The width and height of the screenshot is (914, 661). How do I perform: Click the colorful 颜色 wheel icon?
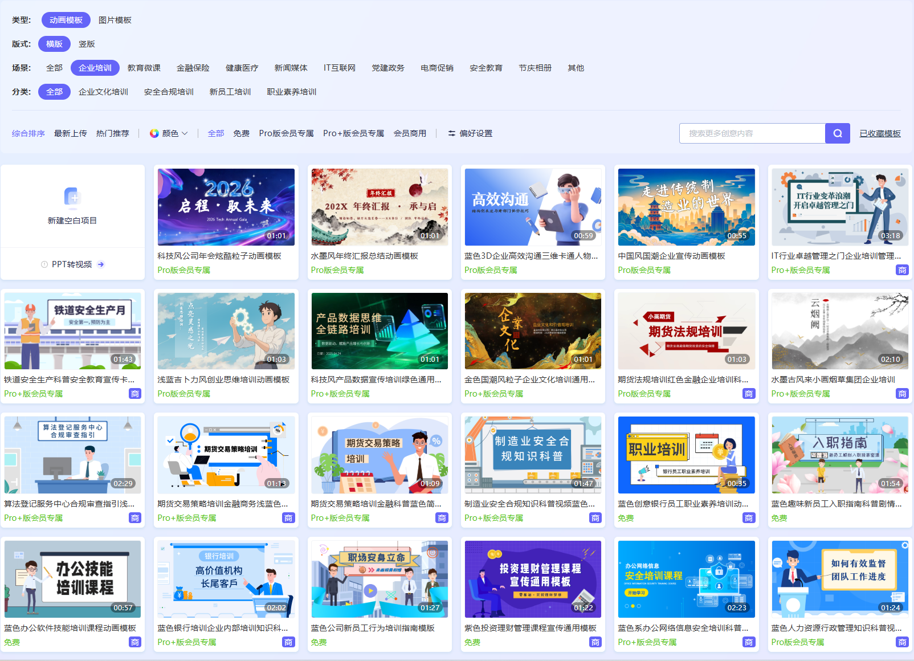pyautogui.click(x=154, y=133)
